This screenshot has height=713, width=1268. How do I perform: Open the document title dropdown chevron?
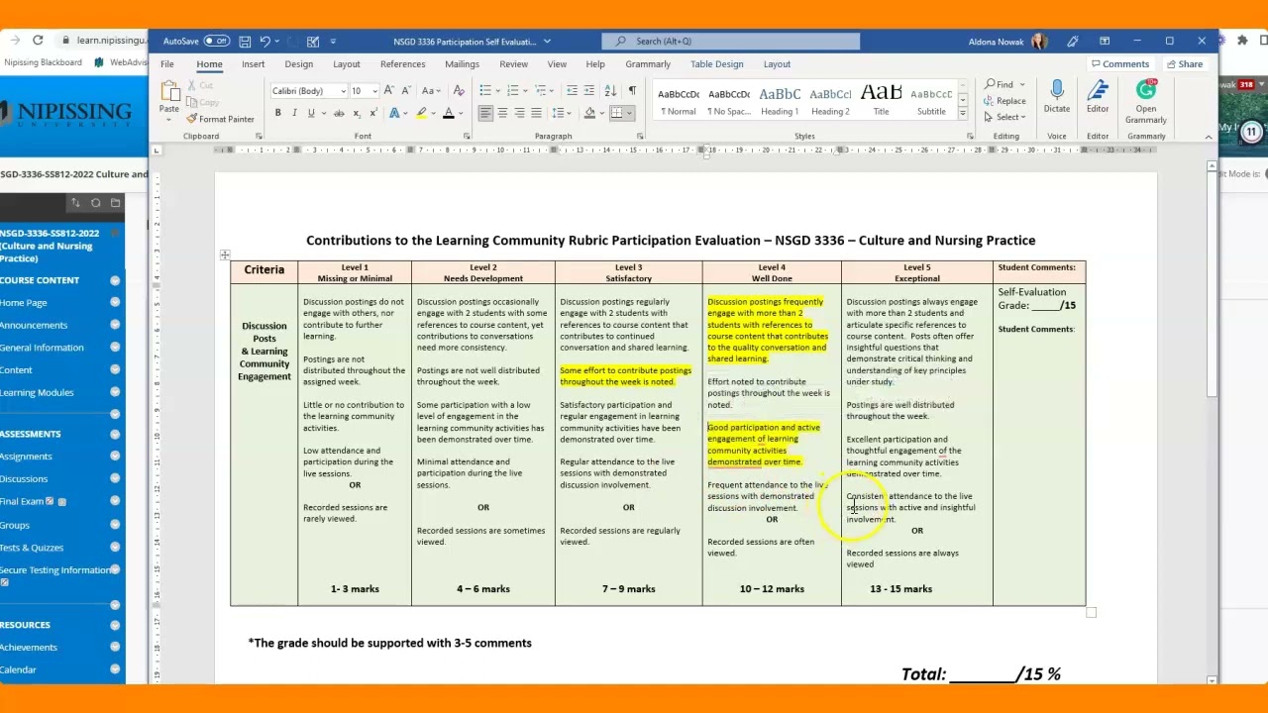[547, 42]
